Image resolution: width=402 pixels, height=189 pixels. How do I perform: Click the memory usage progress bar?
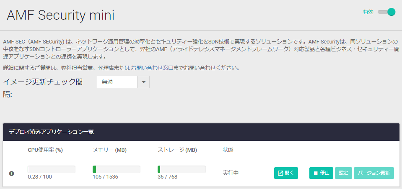pyautogui.click(x=116, y=169)
